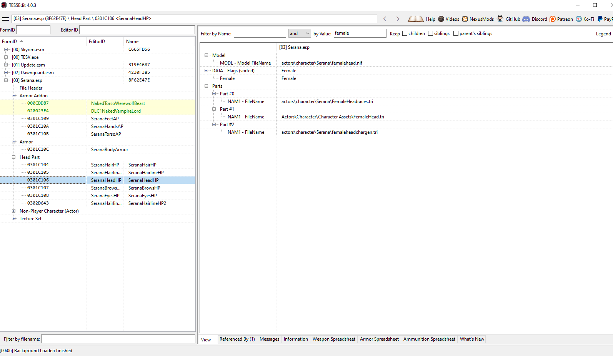Click the femaleheadchargen.tri filename value
Image resolution: width=613 pixels, height=356 pixels.
point(330,132)
